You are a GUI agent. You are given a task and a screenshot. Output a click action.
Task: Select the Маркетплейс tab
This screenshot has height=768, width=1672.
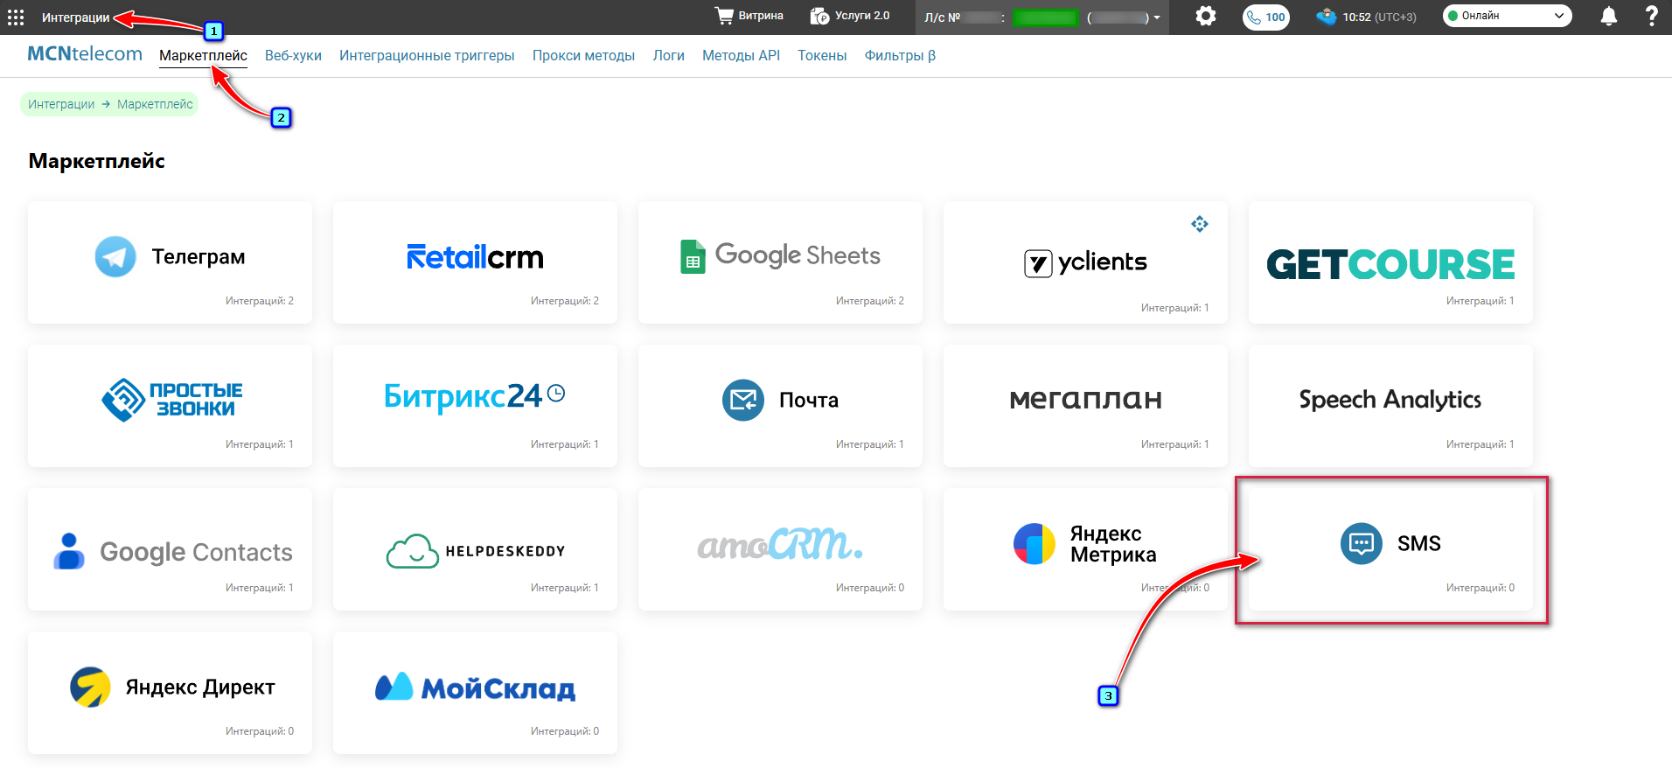203,55
